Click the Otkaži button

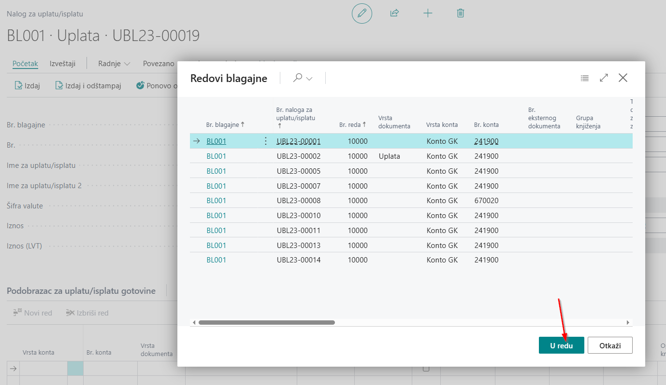pyautogui.click(x=610, y=345)
